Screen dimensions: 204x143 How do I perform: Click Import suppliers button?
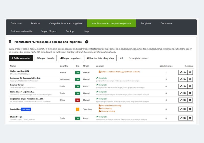(x=70, y=58)
